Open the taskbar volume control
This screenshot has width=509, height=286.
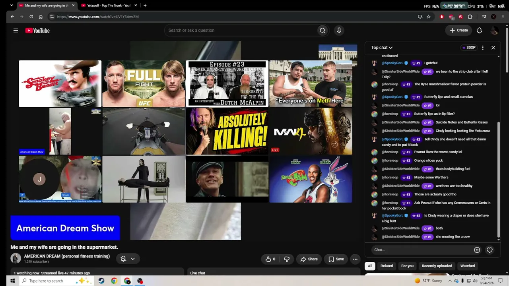(475, 281)
